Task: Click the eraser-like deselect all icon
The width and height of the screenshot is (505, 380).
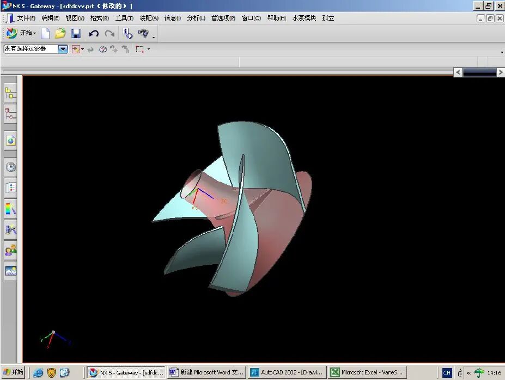Action: click(102, 49)
